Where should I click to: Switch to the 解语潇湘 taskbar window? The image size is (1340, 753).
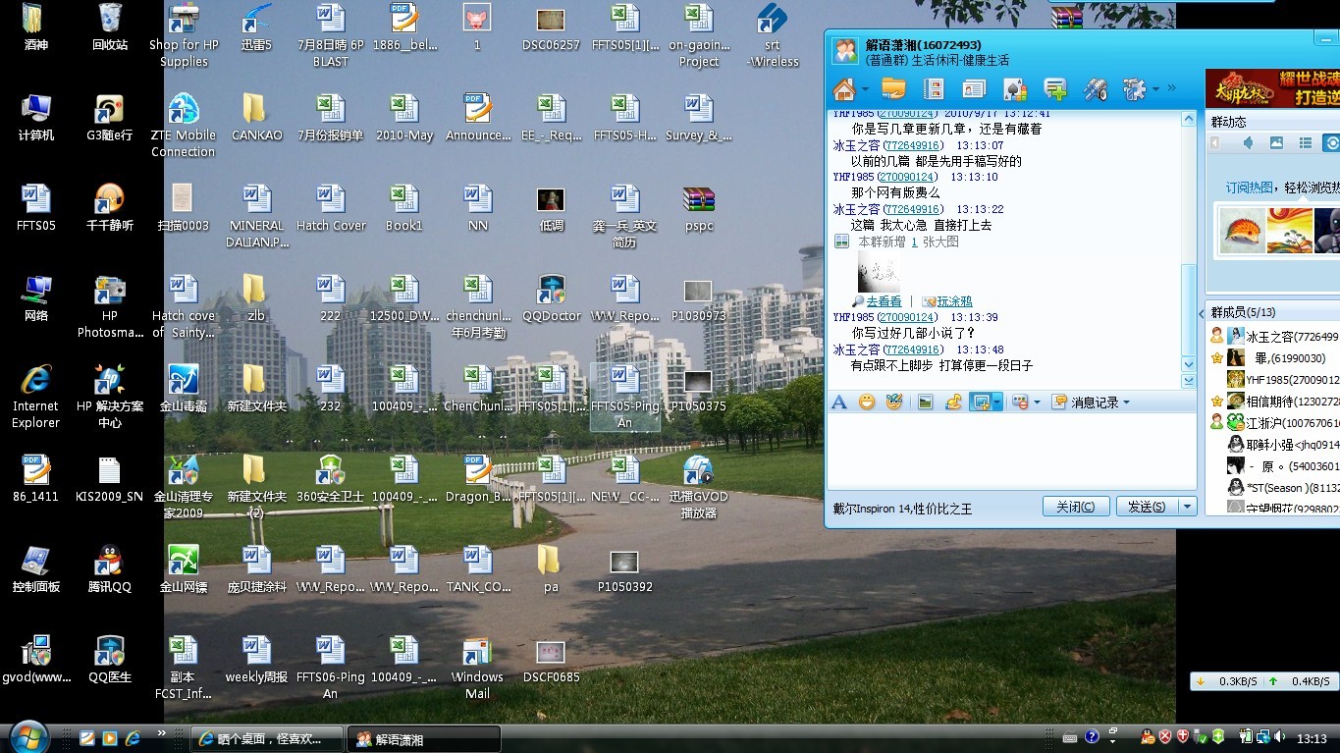point(426,739)
